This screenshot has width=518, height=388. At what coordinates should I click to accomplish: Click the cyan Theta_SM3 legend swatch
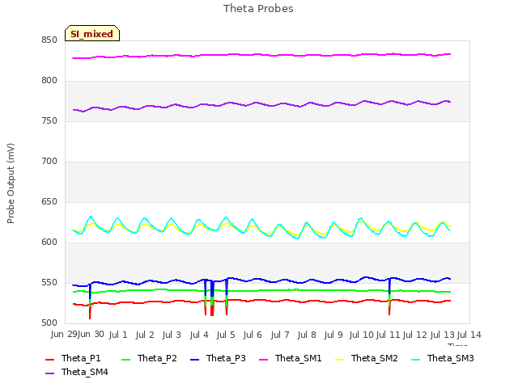[x=415, y=359]
